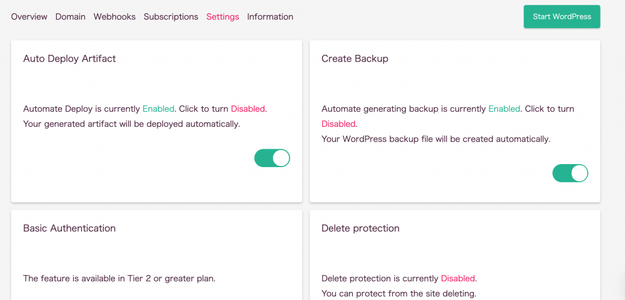Click the Auto Deploy Artifact heading
The height and width of the screenshot is (300, 625).
pyautogui.click(x=70, y=59)
